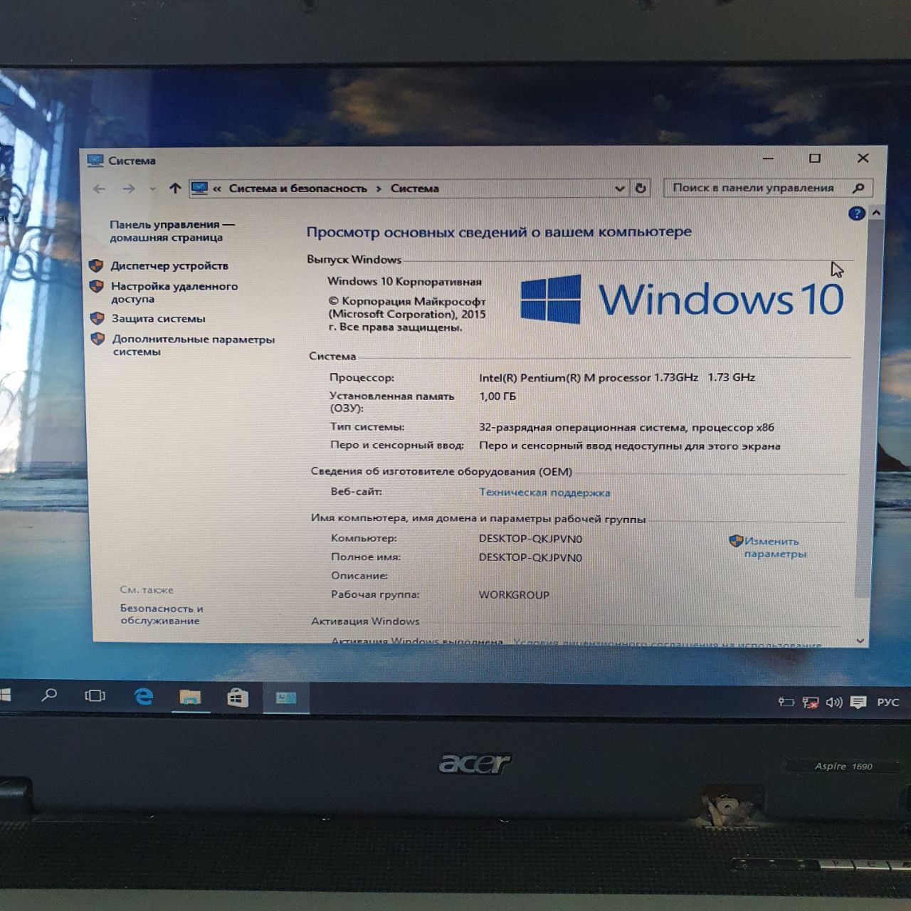911x911 pixels.
Task: Open Безопасность и обслуживание link
Action: point(162,615)
